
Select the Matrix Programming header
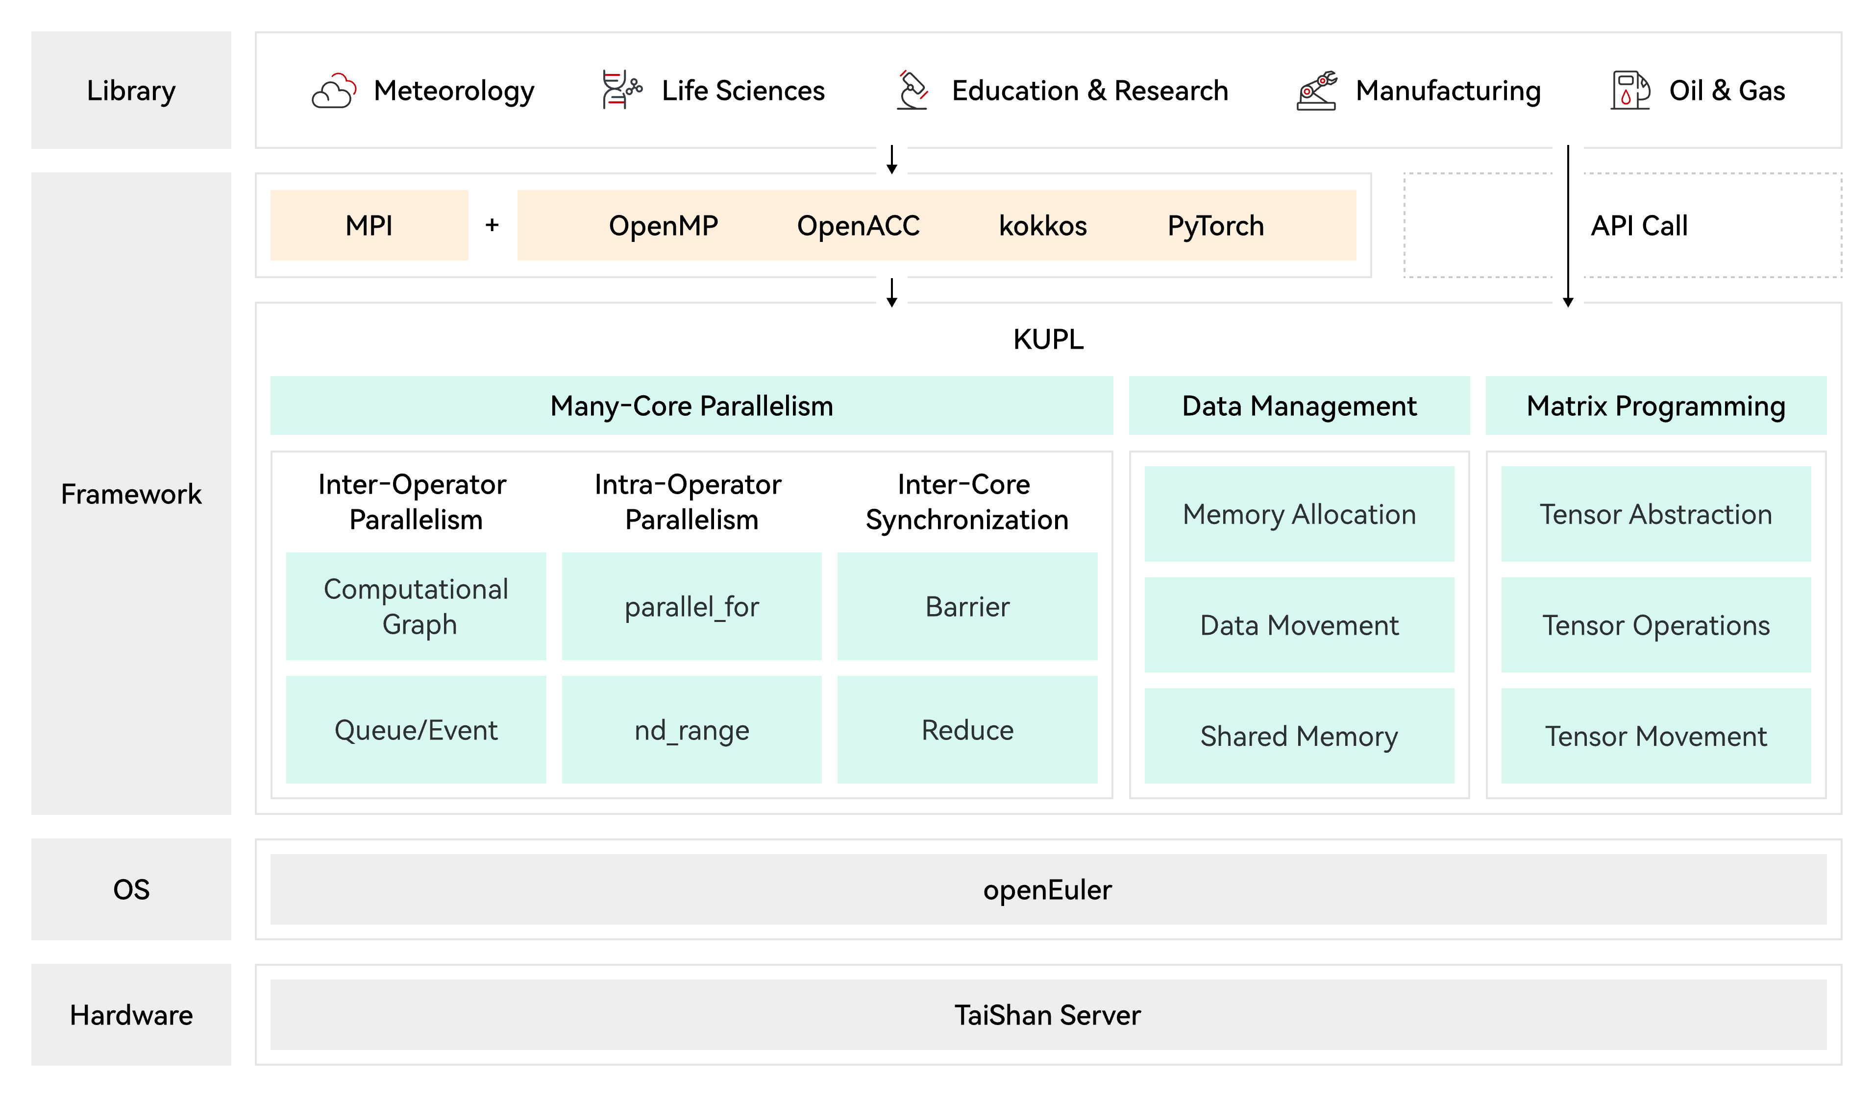pos(1655,406)
